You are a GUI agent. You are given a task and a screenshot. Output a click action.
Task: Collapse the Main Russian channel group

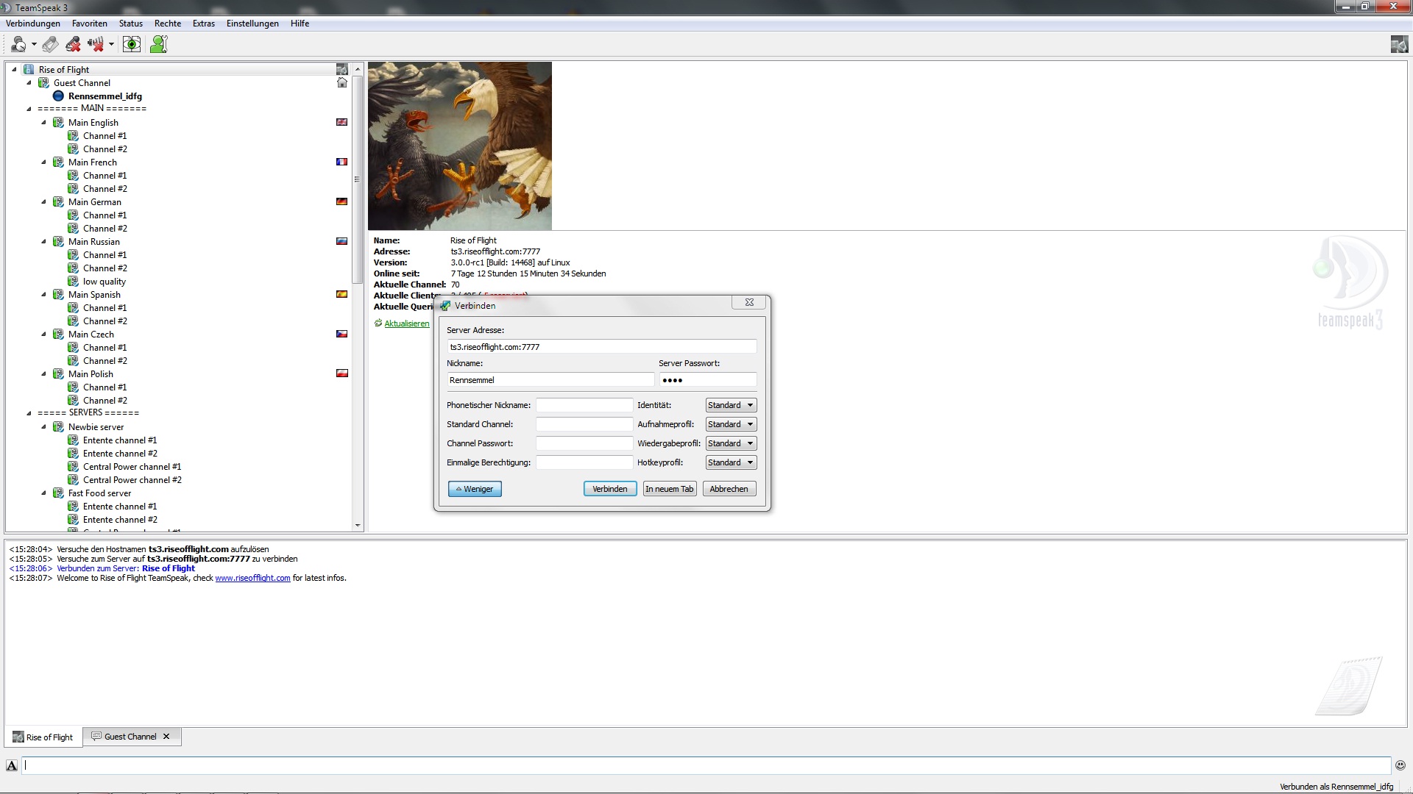pos(43,241)
